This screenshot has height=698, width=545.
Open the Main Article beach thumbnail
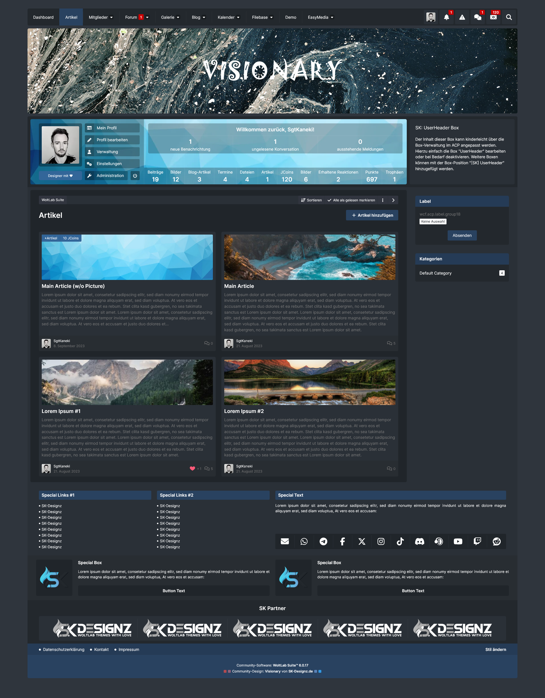tap(309, 257)
